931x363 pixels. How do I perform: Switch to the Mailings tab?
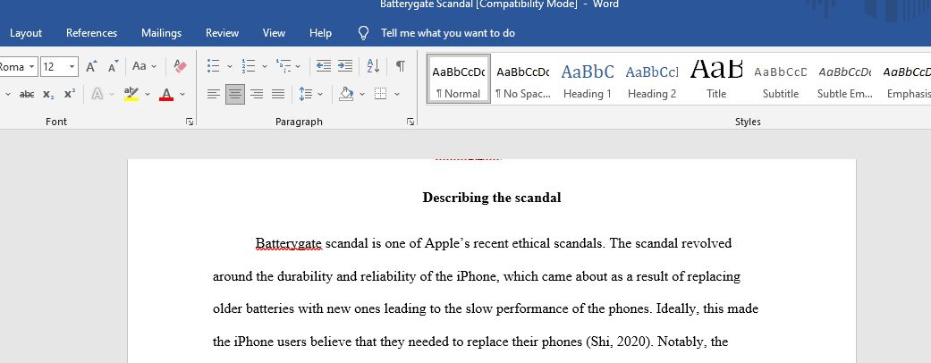point(162,33)
